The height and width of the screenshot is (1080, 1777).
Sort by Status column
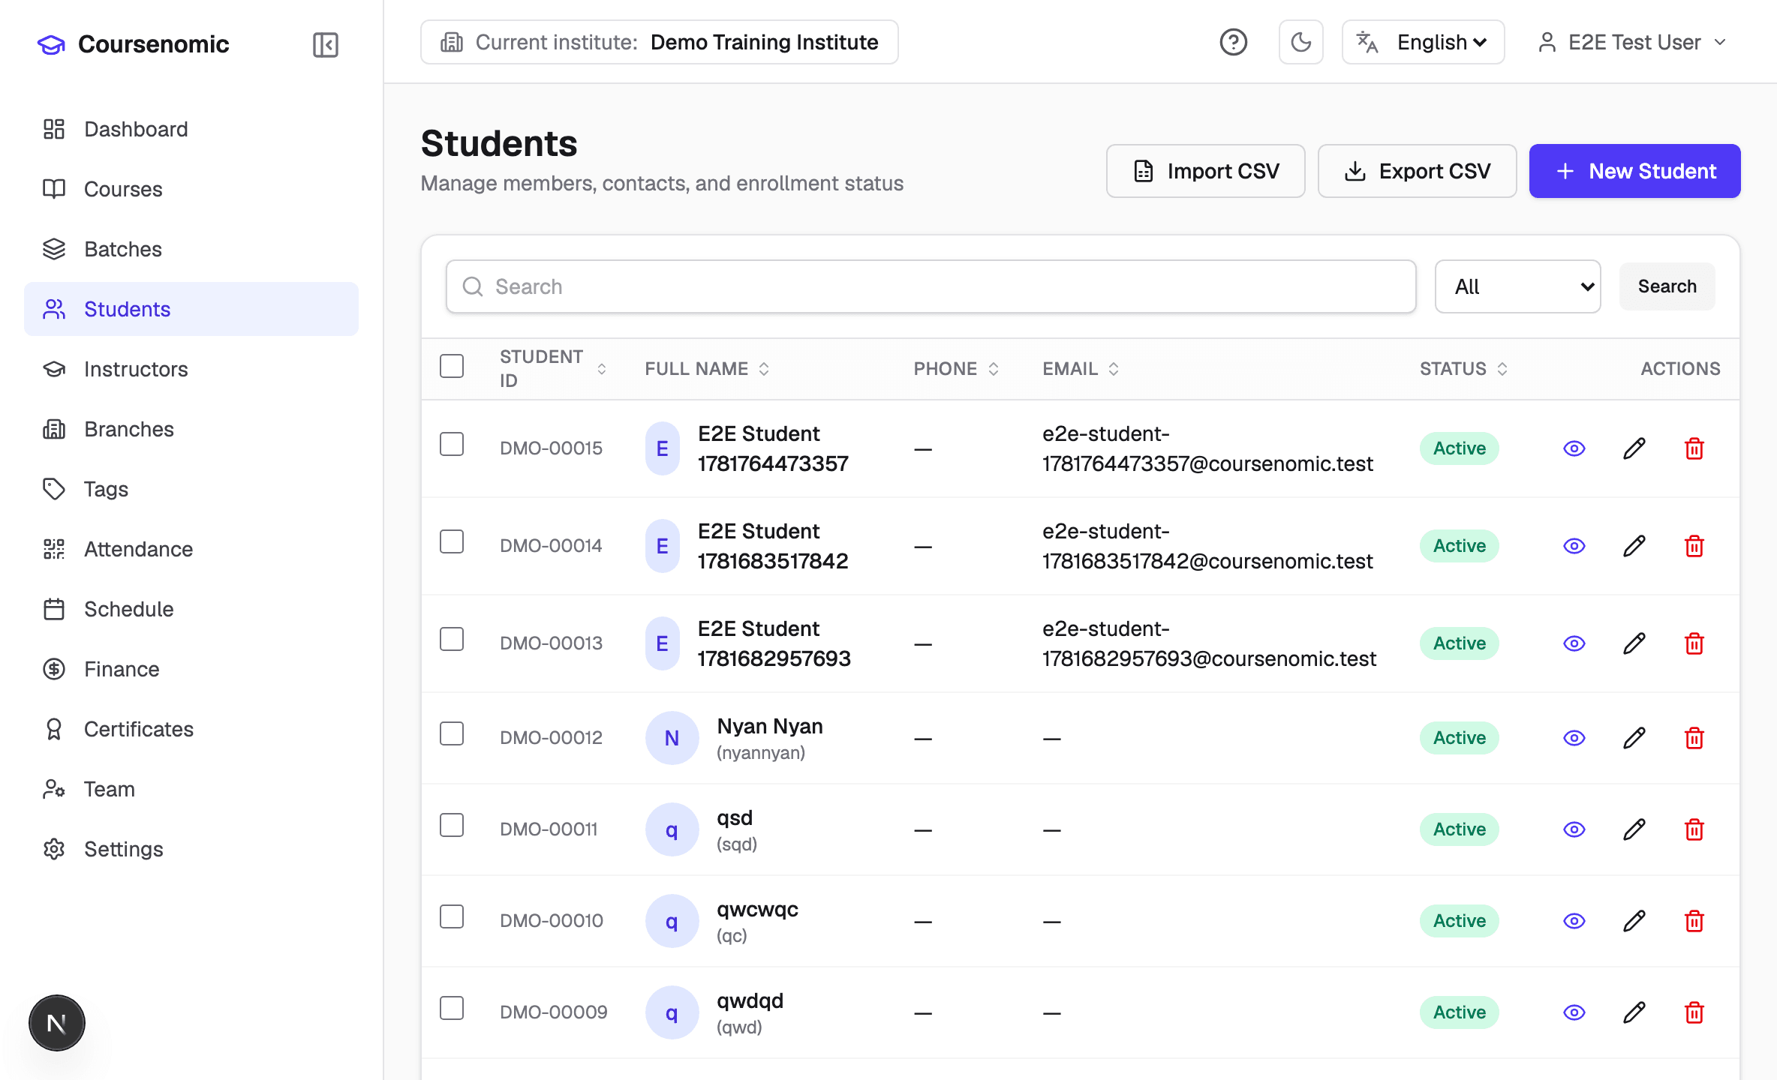[x=1463, y=368]
